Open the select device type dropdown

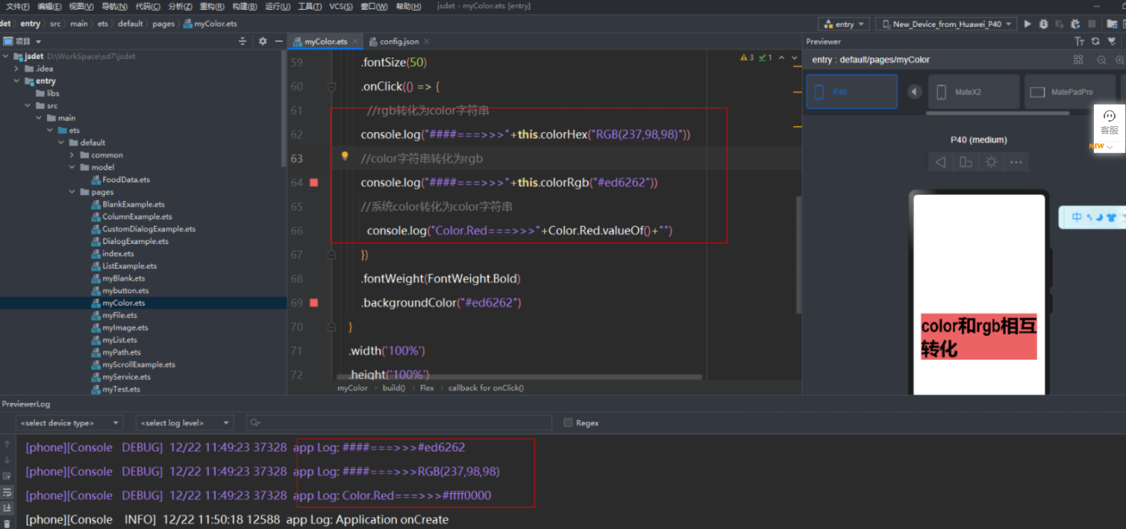pyautogui.click(x=69, y=423)
